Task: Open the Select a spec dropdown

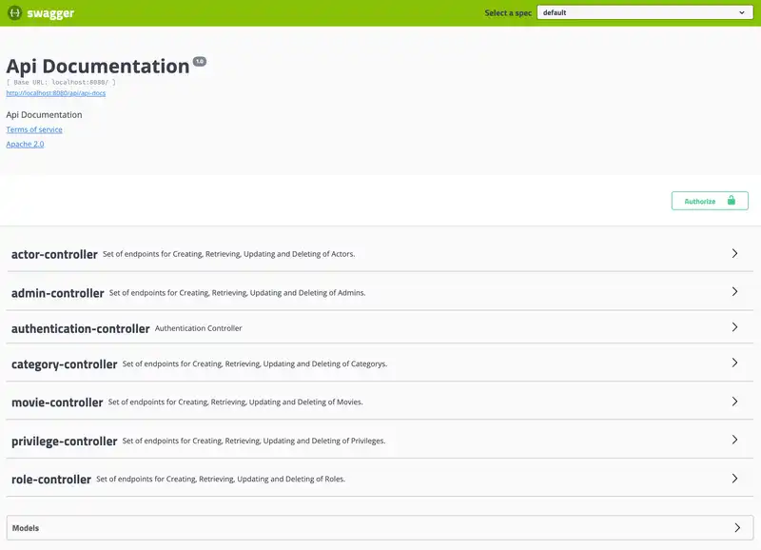Action: tap(644, 13)
